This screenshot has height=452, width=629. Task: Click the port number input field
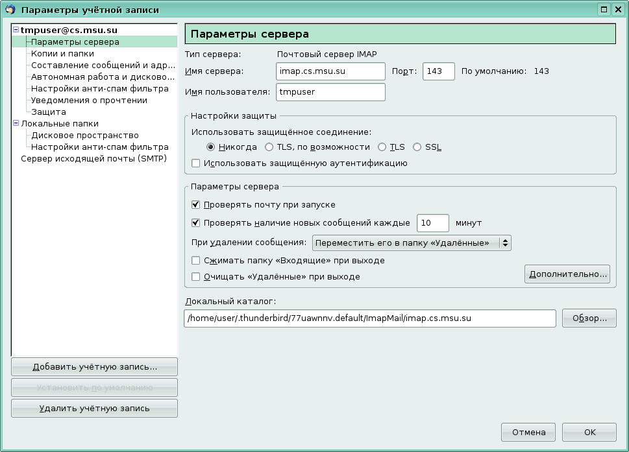pyautogui.click(x=438, y=71)
